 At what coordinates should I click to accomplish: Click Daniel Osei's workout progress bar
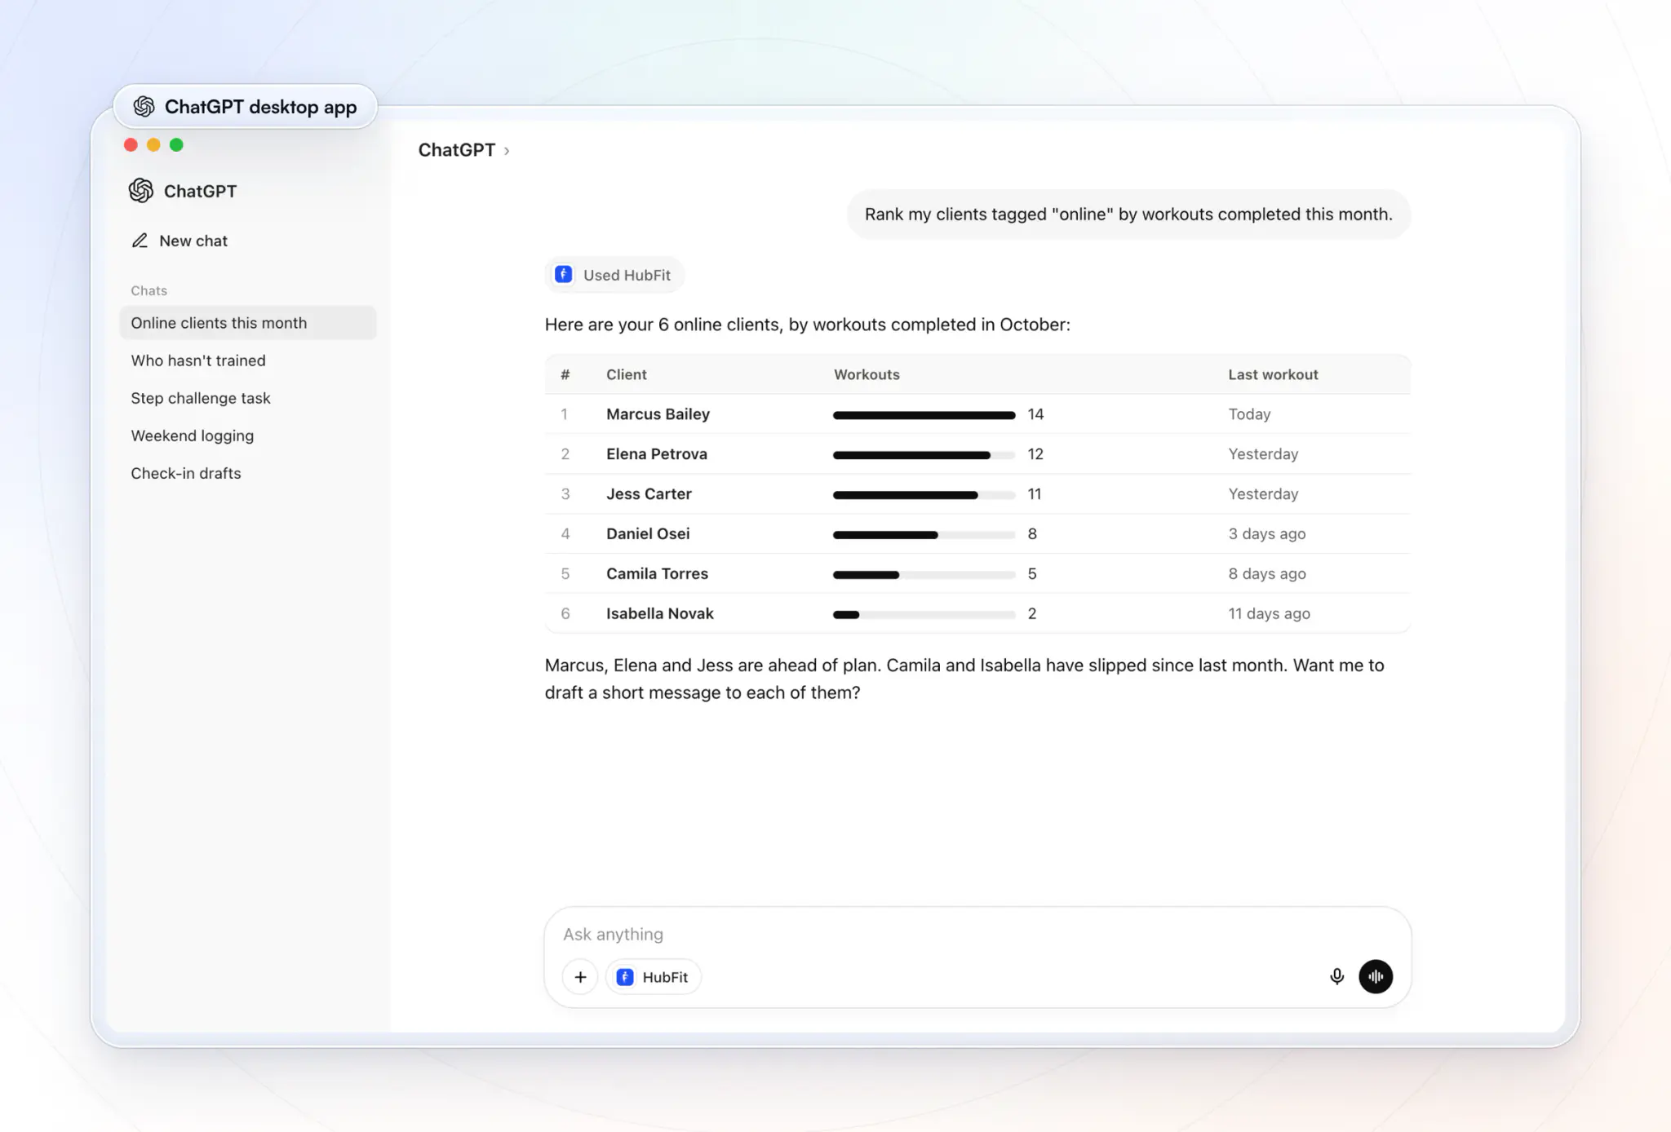[924, 535]
